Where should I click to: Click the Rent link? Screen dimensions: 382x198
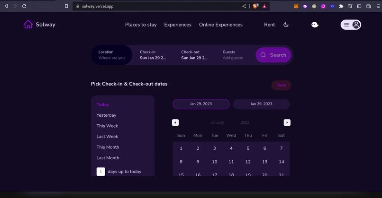point(270,25)
